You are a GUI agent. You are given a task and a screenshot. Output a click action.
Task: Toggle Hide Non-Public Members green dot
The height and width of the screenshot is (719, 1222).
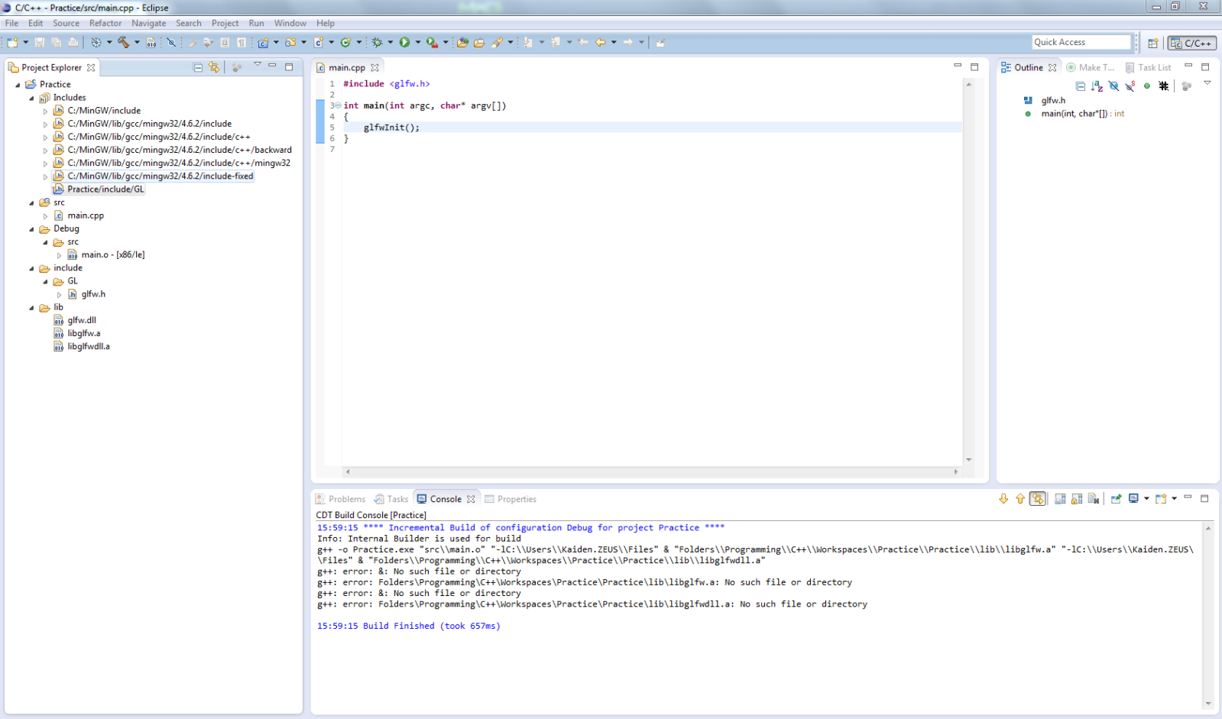point(1147,86)
